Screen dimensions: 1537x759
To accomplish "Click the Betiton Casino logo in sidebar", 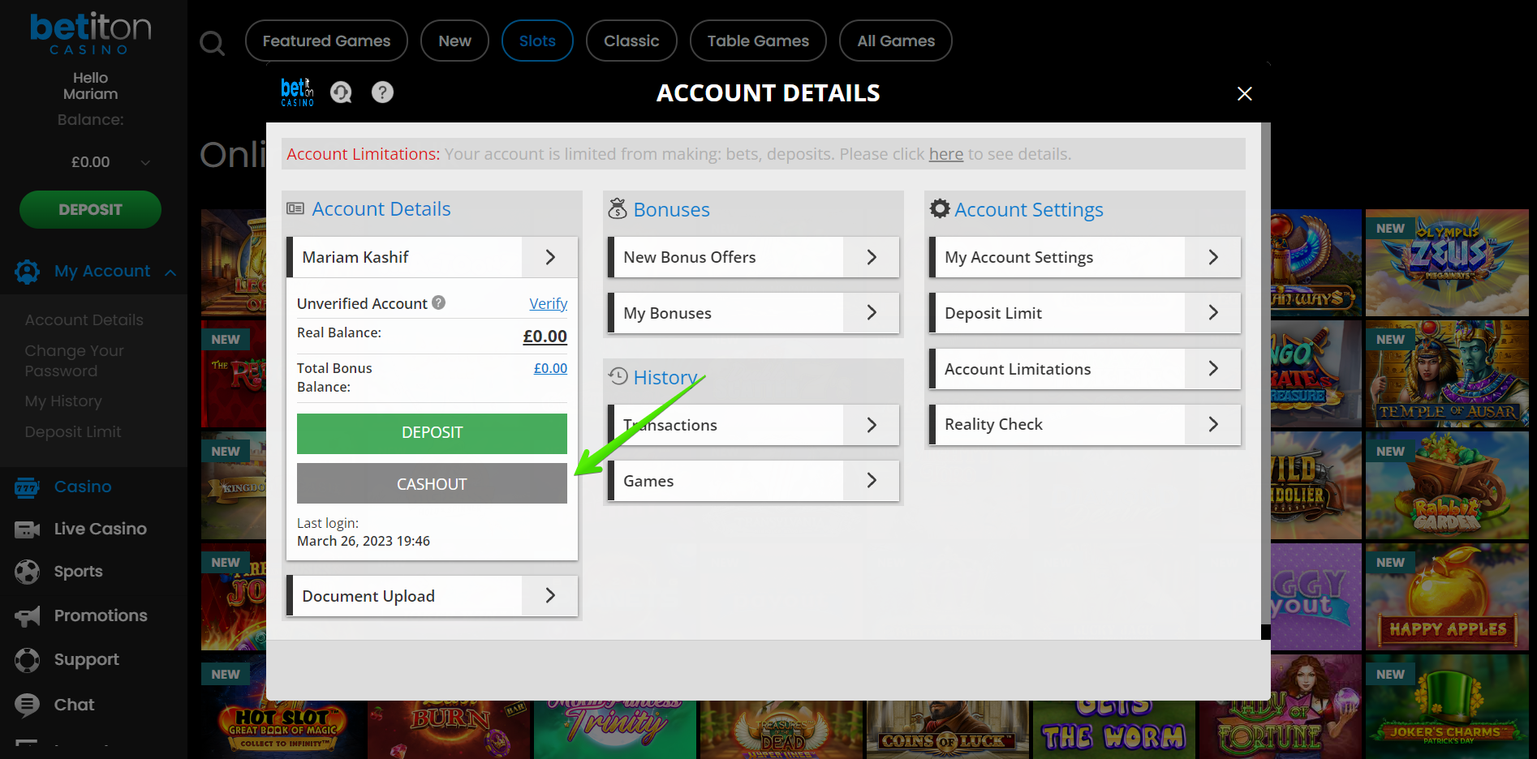I will coord(91,33).
